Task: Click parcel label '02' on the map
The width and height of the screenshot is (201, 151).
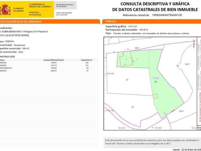Action: pos(132,107)
